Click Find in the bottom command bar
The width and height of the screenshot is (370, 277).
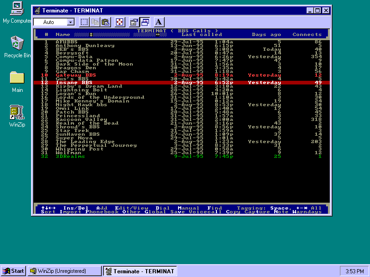click(215, 208)
